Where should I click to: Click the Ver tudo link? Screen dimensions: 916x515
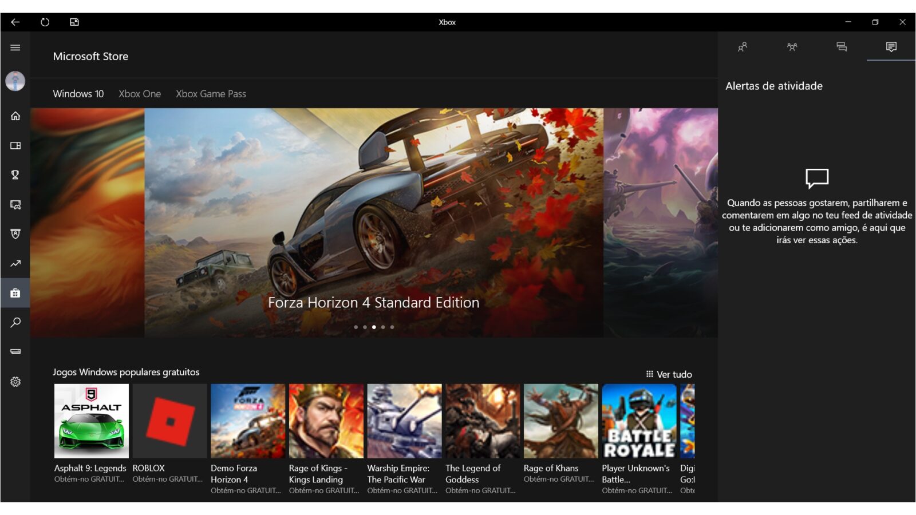669,374
